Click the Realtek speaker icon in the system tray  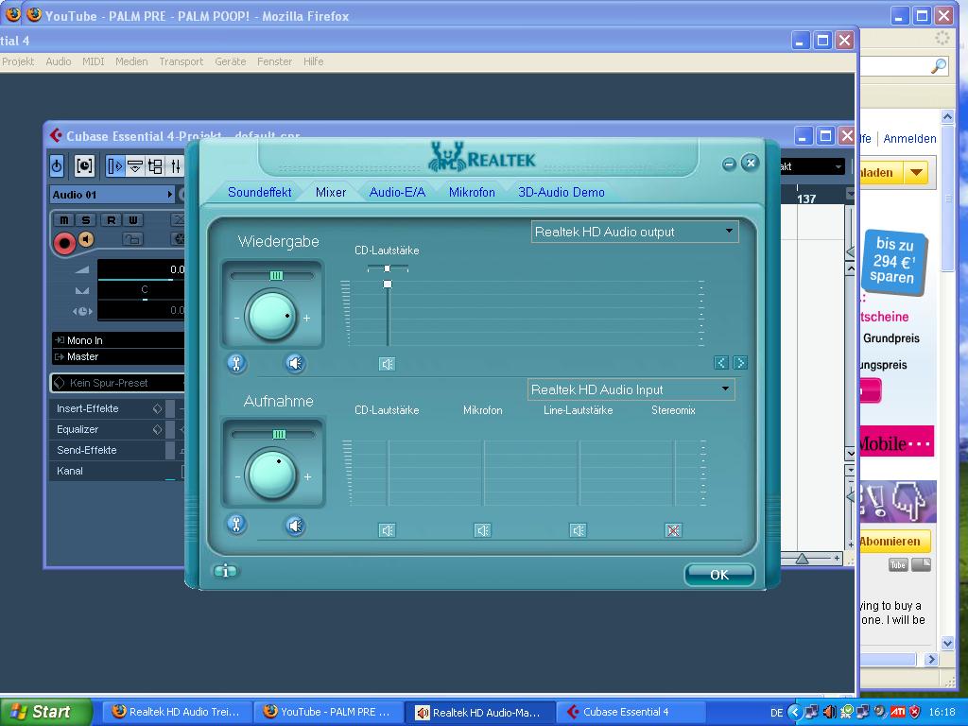tap(830, 713)
